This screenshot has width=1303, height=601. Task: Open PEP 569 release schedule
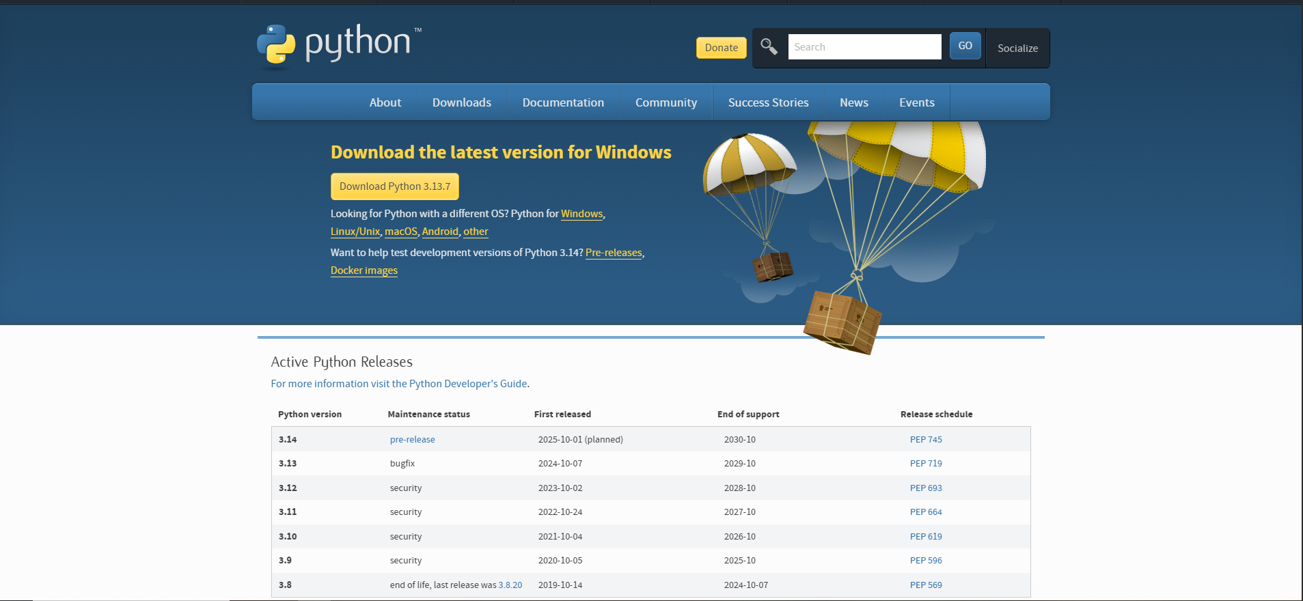tap(926, 585)
